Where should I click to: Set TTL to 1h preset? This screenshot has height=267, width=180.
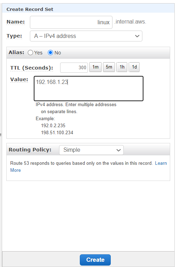click(x=122, y=67)
